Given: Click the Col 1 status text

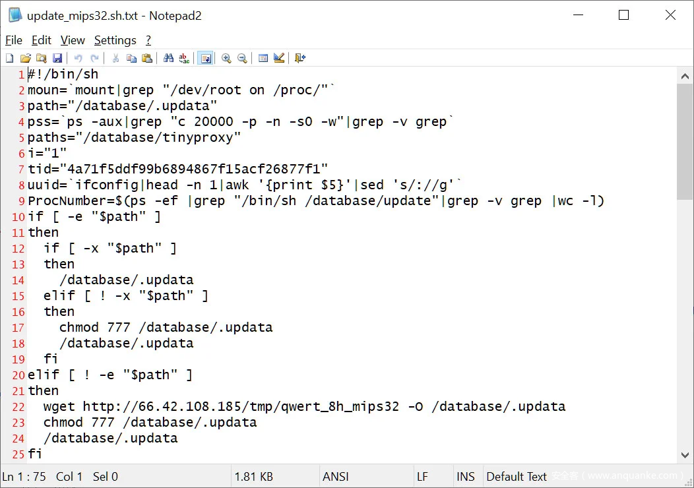Looking at the screenshot, I should point(69,477).
